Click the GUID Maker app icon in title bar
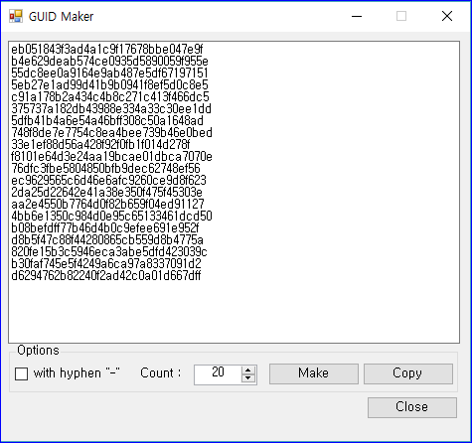Screen dimensions: 472x443 16,16
